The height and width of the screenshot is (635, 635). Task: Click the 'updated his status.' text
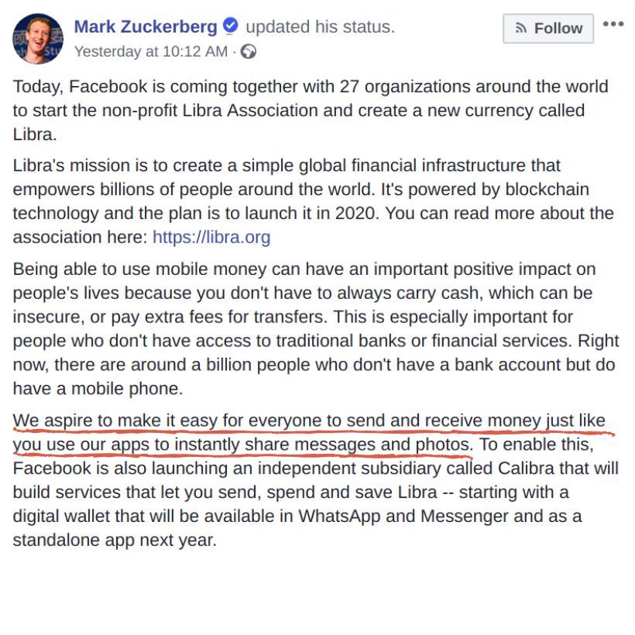tap(320, 27)
